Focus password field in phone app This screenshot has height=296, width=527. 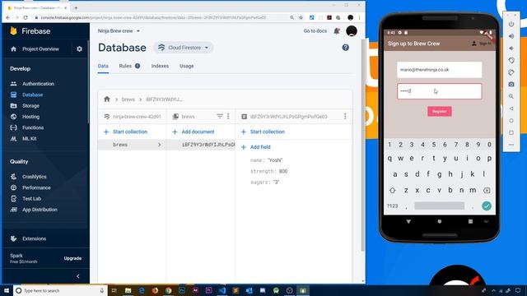(x=439, y=91)
